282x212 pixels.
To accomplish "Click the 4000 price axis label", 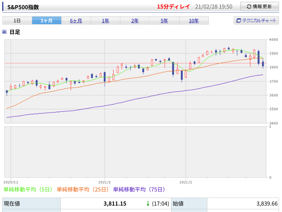I will (273, 40).
